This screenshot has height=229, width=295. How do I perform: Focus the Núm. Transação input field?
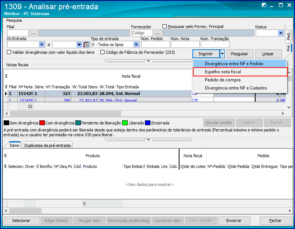tap(215, 45)
